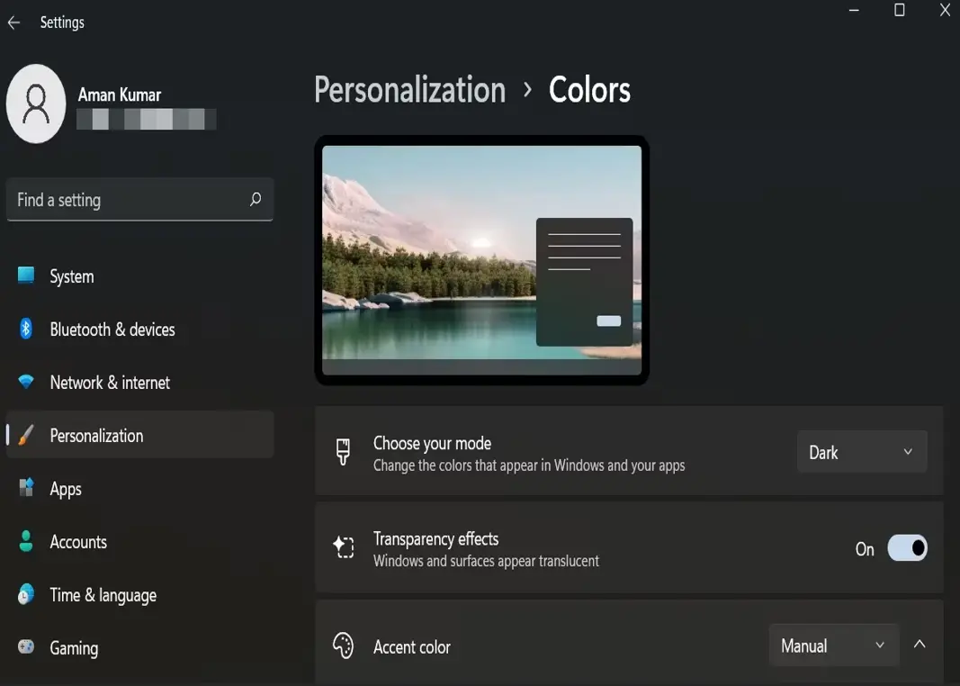Viewport: 960px width, 686px height.
Task: Click the Choose your mode brush icon
Action: (x=344, y=452)
